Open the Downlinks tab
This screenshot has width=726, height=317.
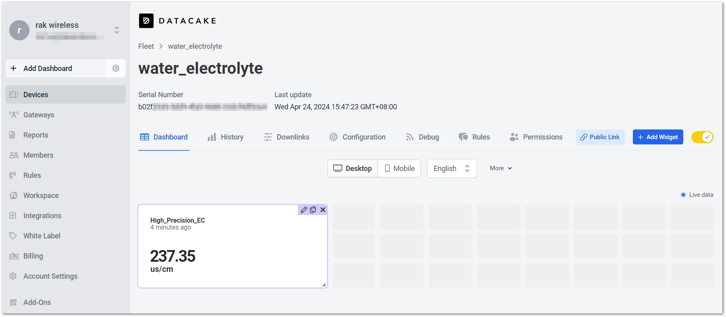pos(286,137)
